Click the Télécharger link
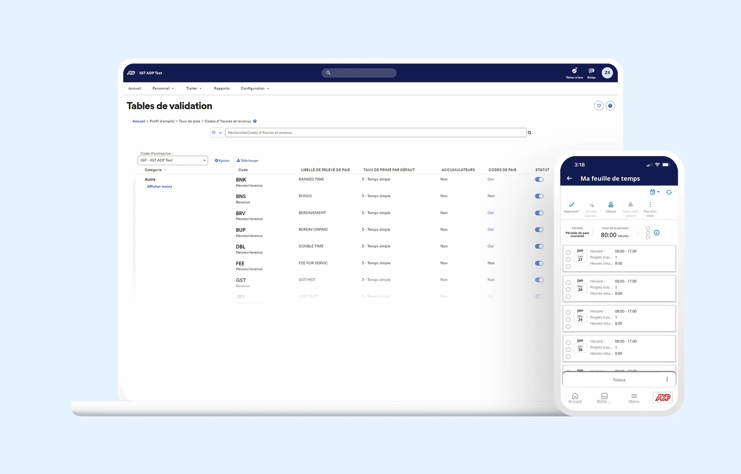 click(247, 160)
